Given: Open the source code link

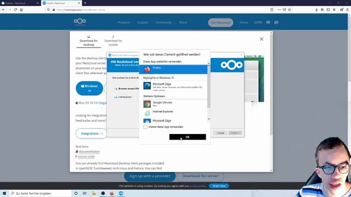Looking at the screenshot, I should click(x=86, y=157).
